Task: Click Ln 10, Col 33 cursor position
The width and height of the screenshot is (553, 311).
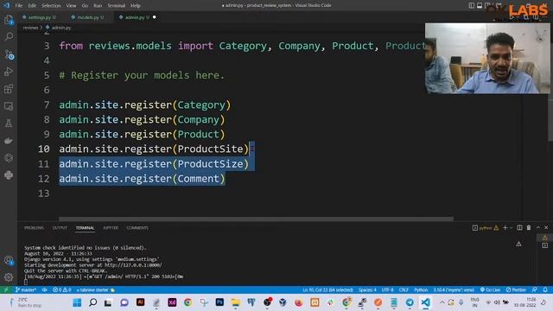Action: 327,290
